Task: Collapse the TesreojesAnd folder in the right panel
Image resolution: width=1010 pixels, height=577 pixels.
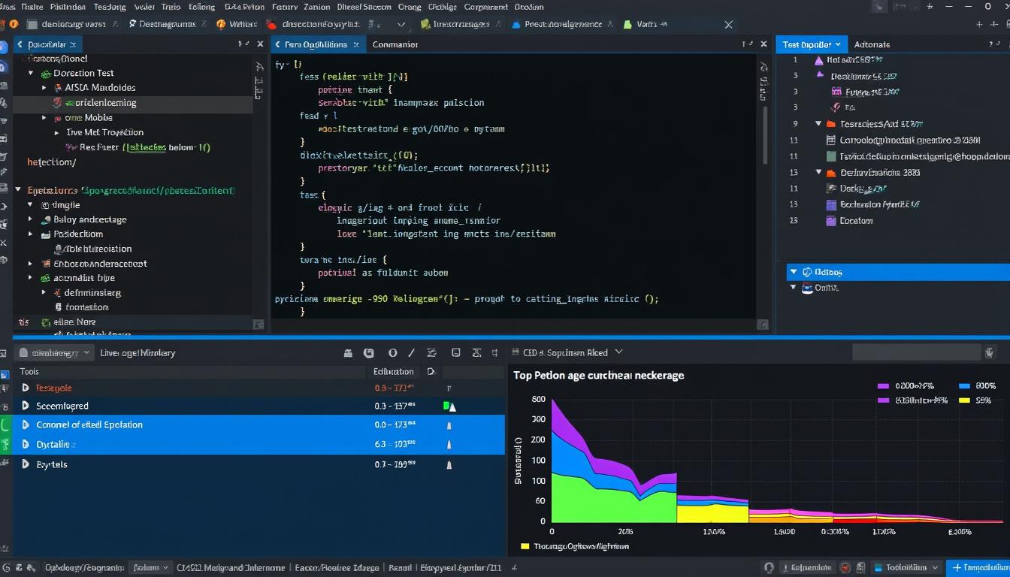Action: (x=819, y=123)
